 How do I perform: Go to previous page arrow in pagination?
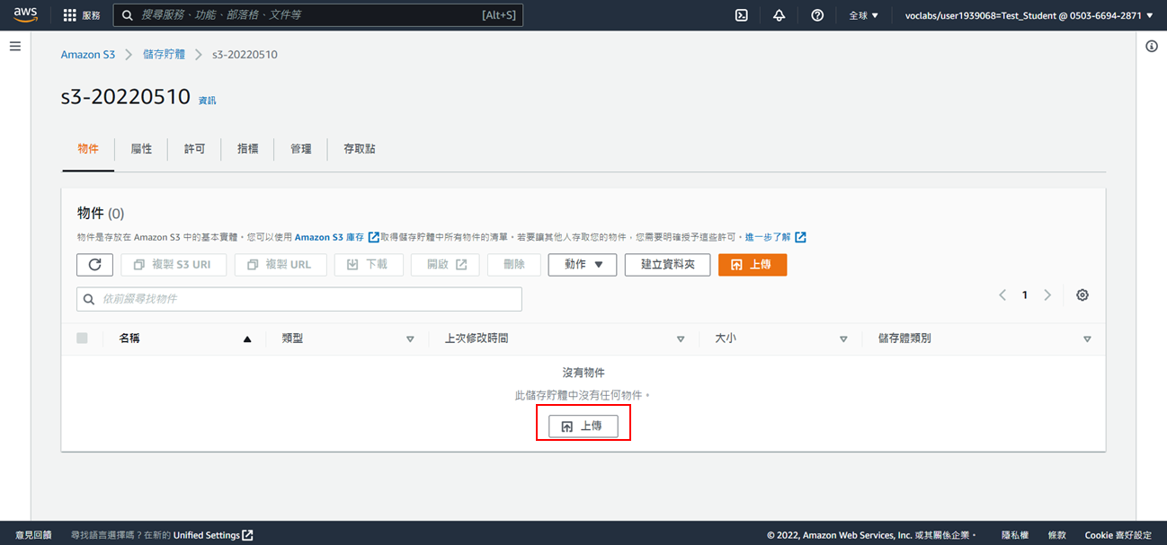[x=1002, y=294]
